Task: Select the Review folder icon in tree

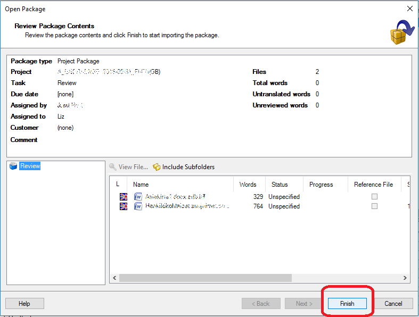Action: click(x=14, y=166)
